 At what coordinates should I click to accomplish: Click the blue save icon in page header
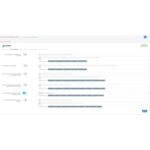point(145,37)
